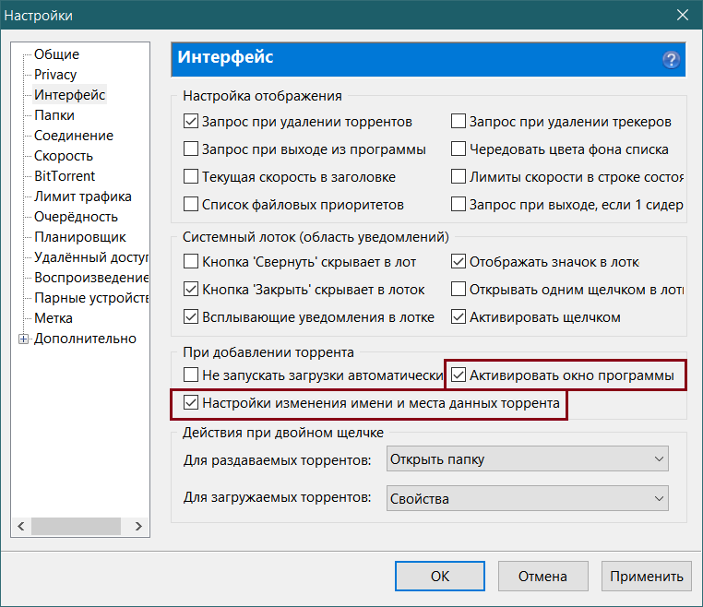
Task: Uncheck Запрос при удалении торрентов
Action: click(x=191, y=122)
